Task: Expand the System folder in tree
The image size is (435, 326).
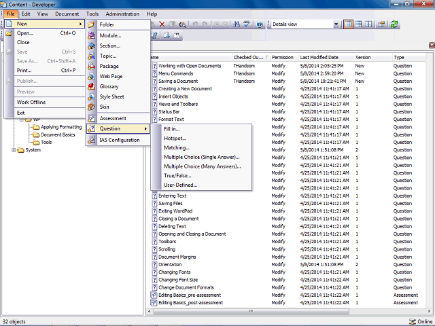Action: tap(14, 150)
